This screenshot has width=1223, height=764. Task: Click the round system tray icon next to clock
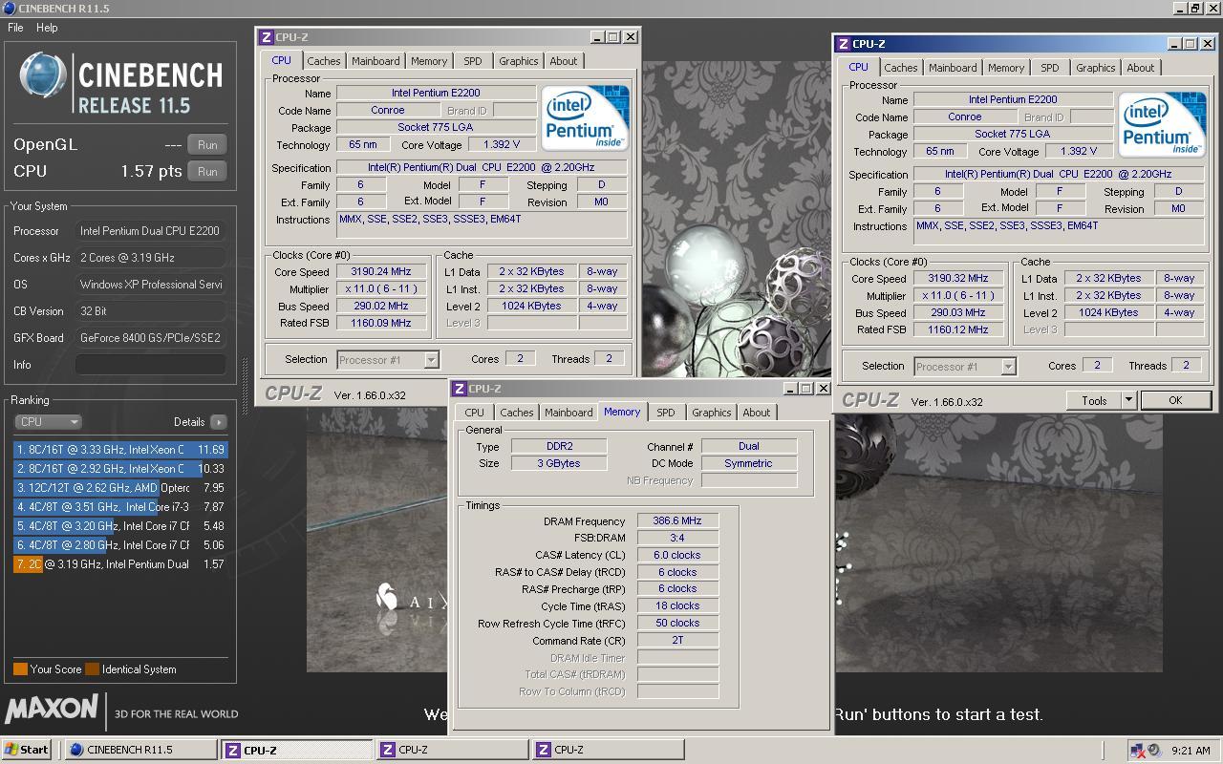[1154, 751]
